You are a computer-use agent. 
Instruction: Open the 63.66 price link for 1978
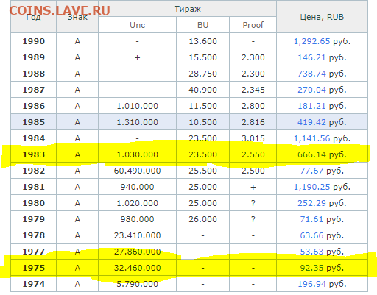[311, 235]
